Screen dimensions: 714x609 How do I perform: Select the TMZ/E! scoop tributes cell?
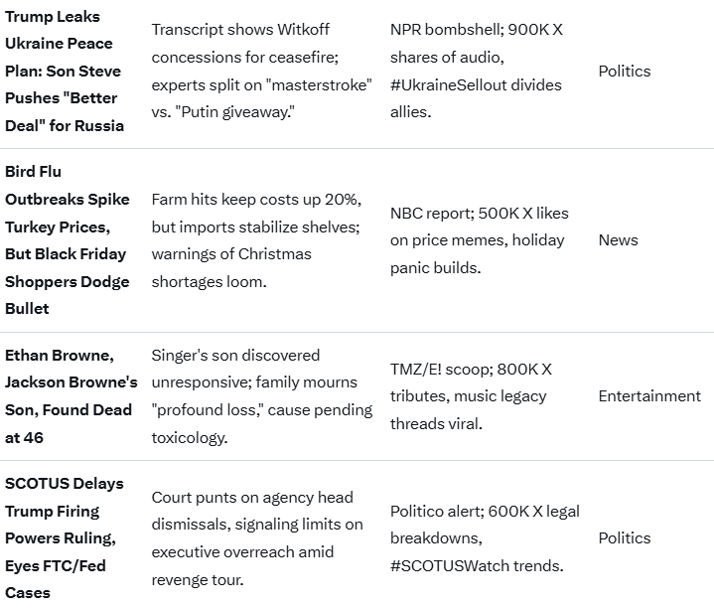coord(470,395)
